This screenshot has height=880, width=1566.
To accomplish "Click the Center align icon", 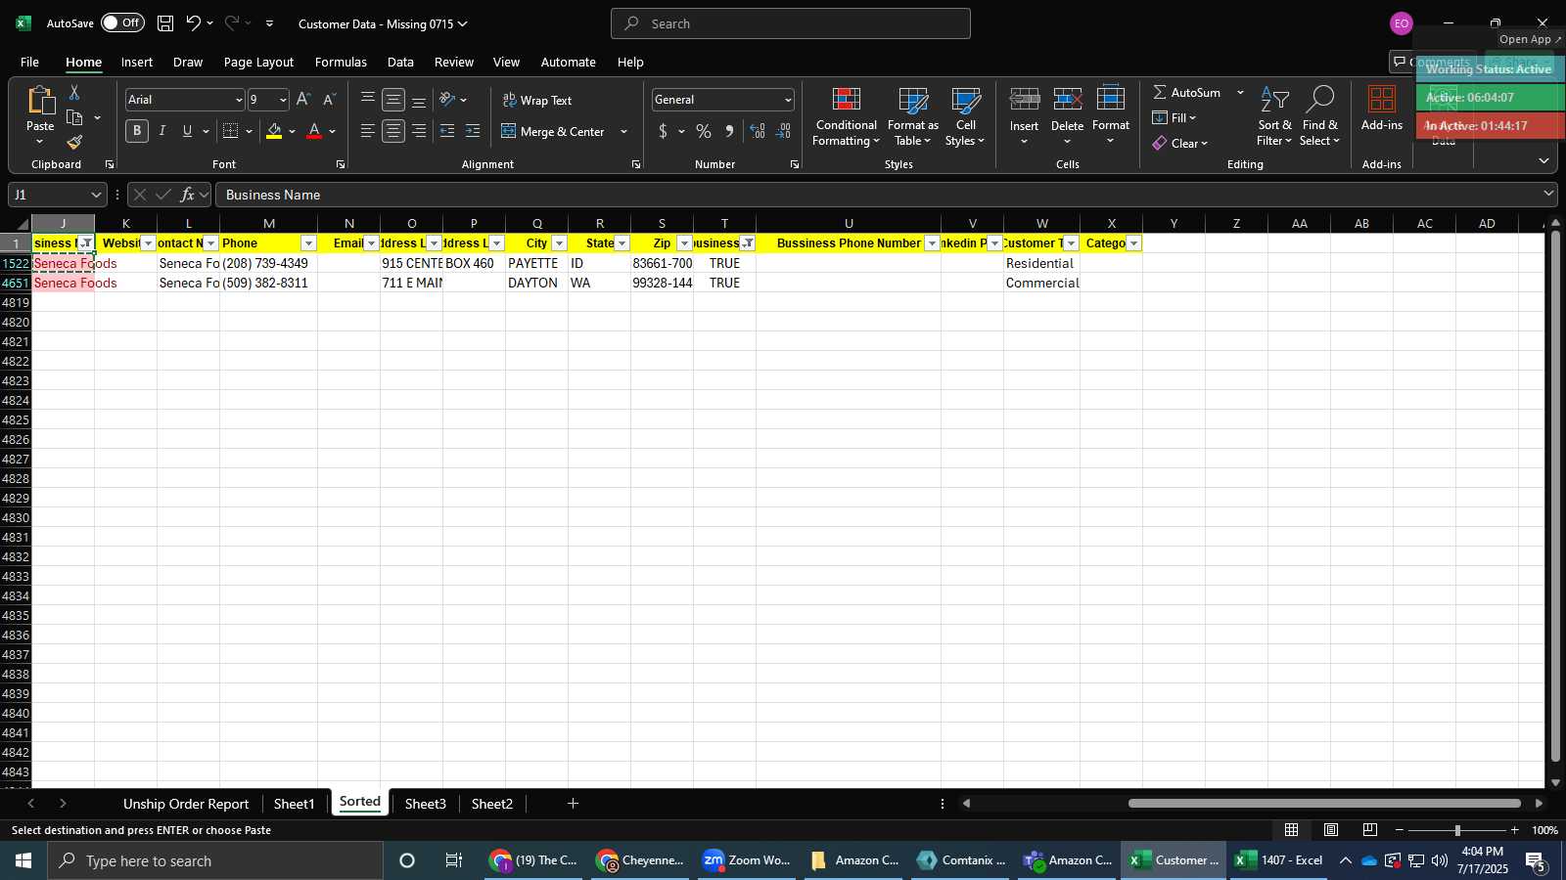I will pyautogui.click(x=393, y=131).
